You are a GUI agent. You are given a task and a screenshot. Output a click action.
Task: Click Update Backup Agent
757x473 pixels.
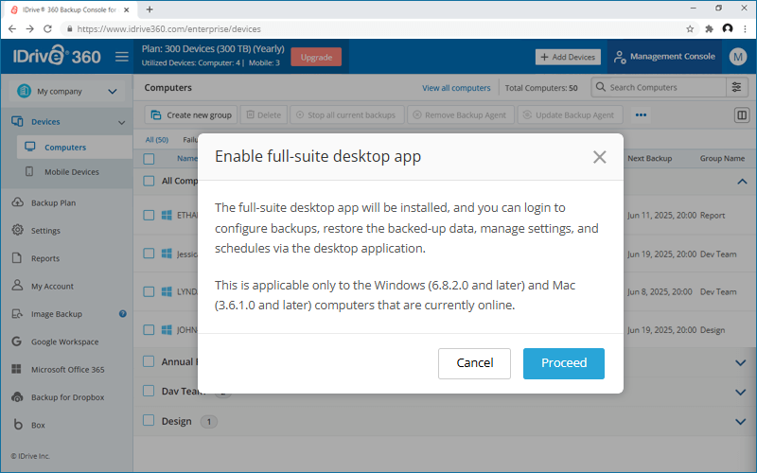tap(571, 114)
